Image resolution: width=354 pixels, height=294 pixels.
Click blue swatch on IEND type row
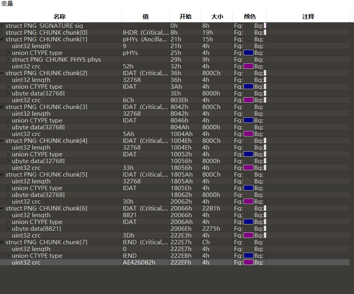(248, 256)
